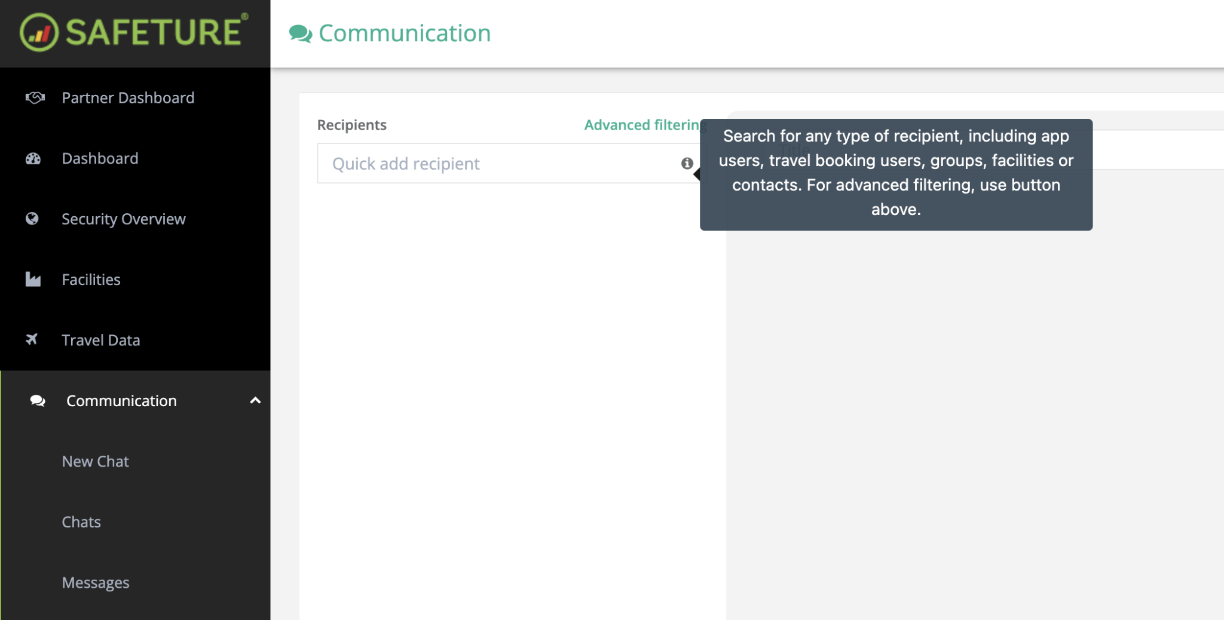Click the Advanced filtering link
This screenshot has width=1224, height=620.
(642, 125)
